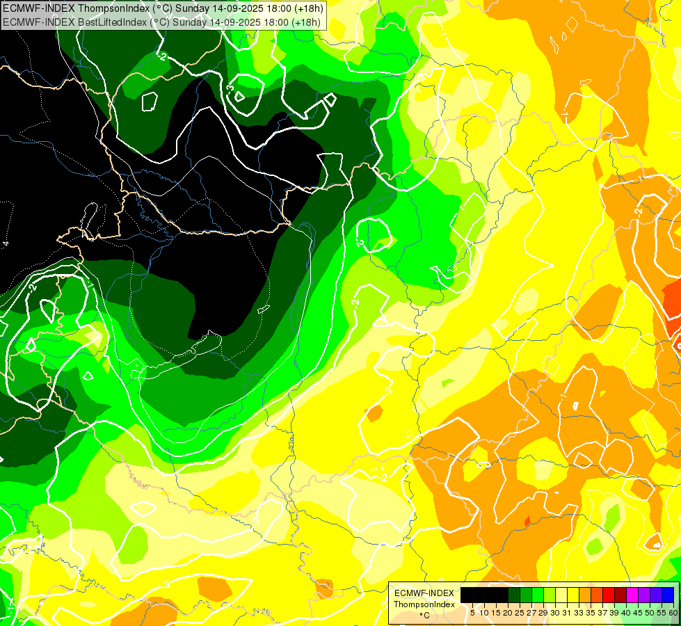
Task: Click the orange legend swatch between 33 and 35
Action: 585,595
